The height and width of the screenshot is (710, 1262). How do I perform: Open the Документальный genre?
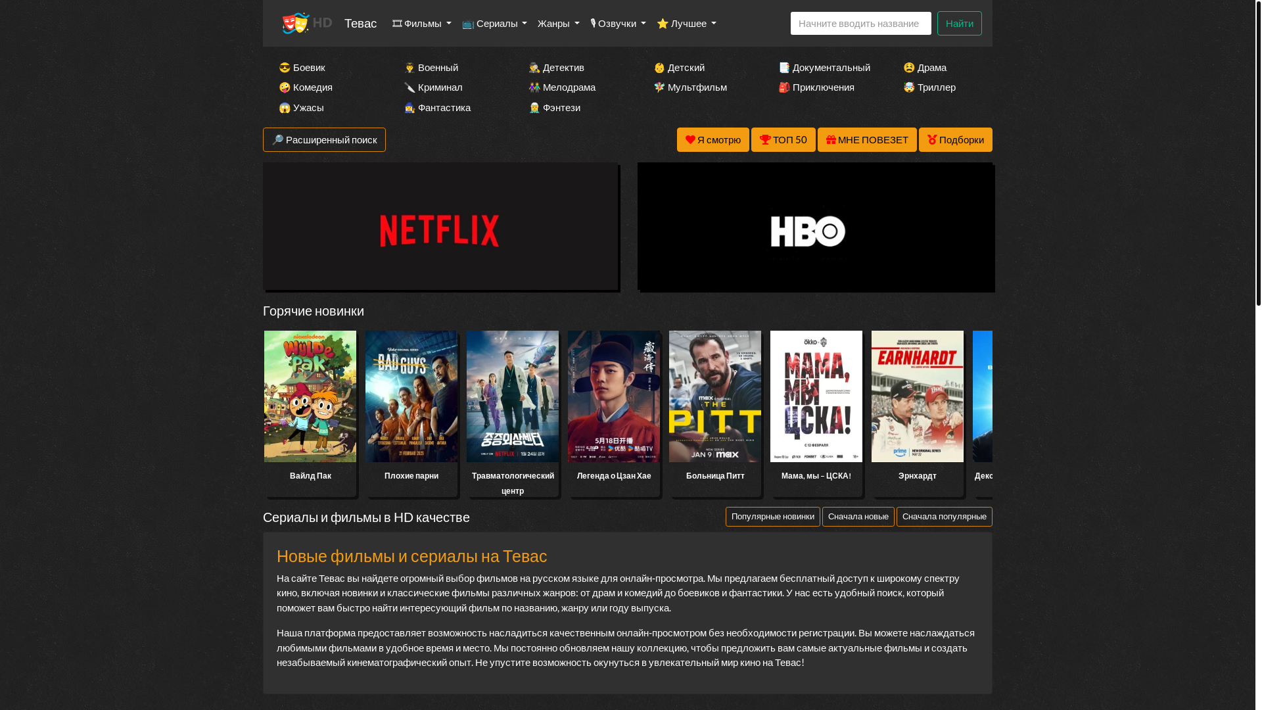[824, 68]
